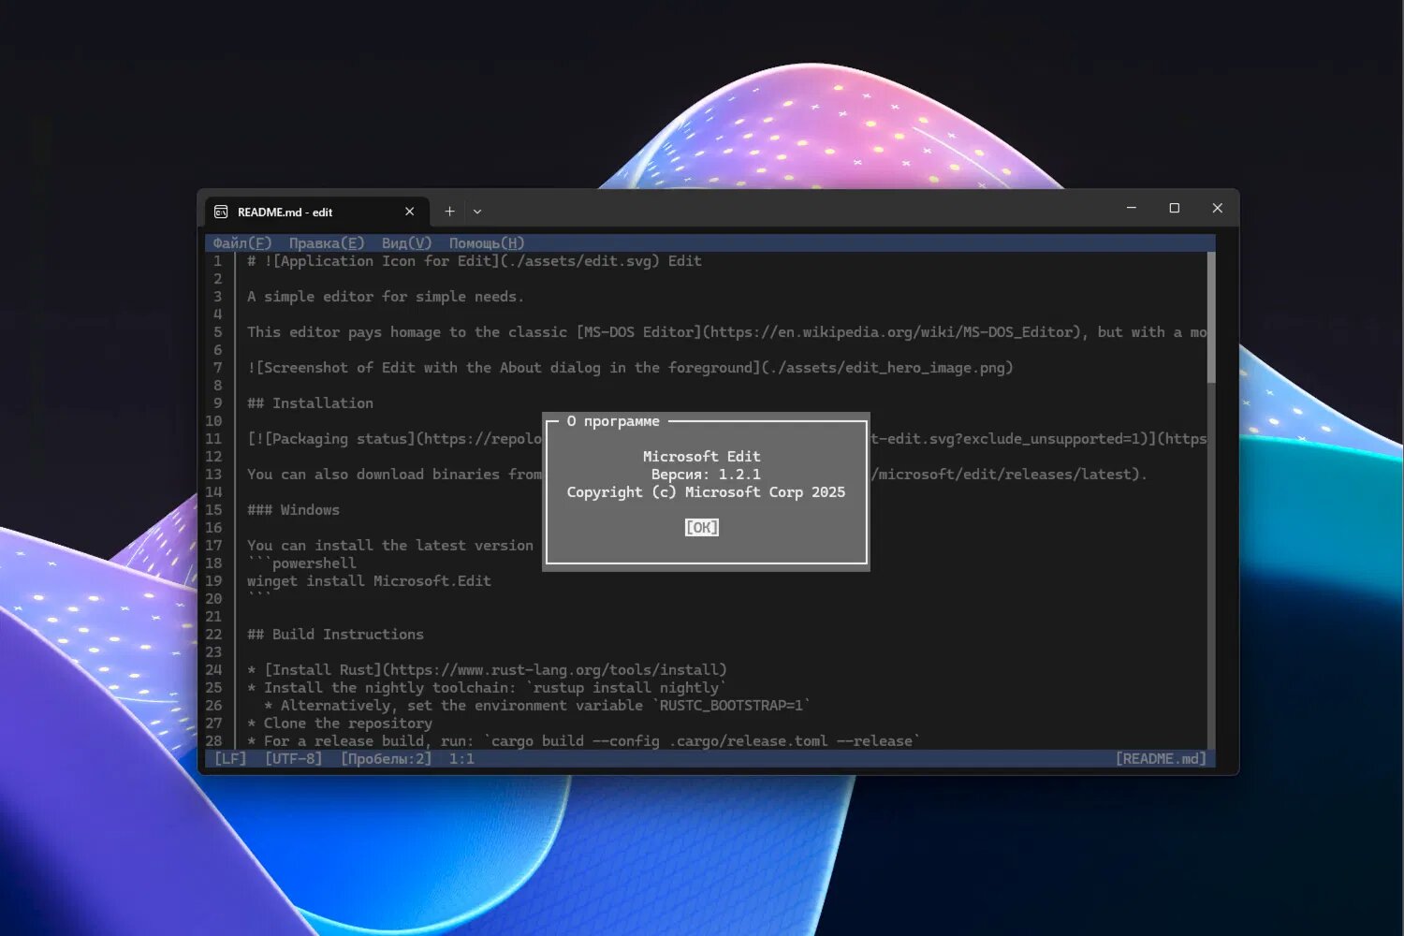The height and width of the screenshot is (936, 1404).
Task: Click the terminal icon on the README.md tab
Action: [x=221, y=212]
